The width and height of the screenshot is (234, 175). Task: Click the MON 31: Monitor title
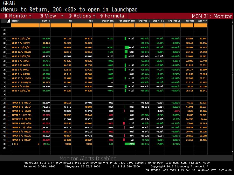coord(212,16)
